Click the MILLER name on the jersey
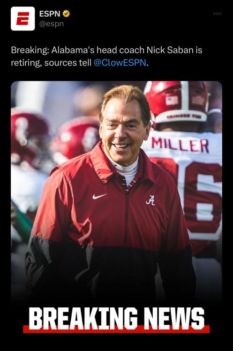 point(180,145)
